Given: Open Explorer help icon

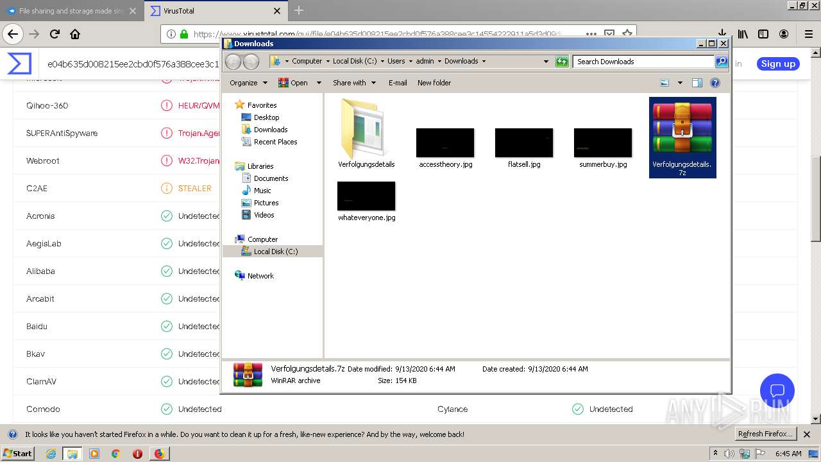Looking at the screenshot, I should click(x=715, y=83).
